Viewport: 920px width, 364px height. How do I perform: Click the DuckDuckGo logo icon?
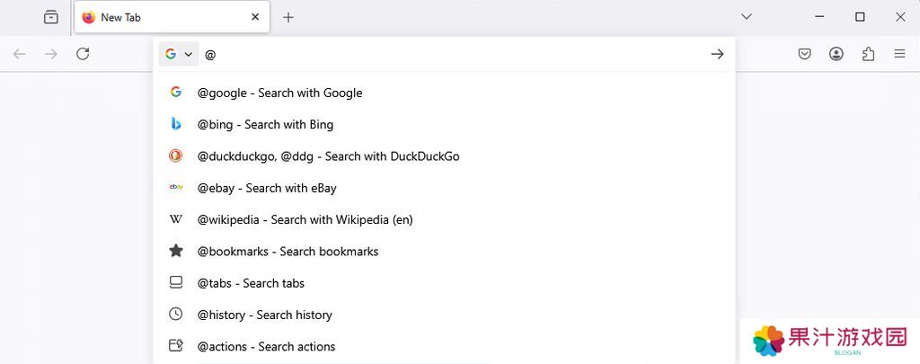(x=175, y=155)
